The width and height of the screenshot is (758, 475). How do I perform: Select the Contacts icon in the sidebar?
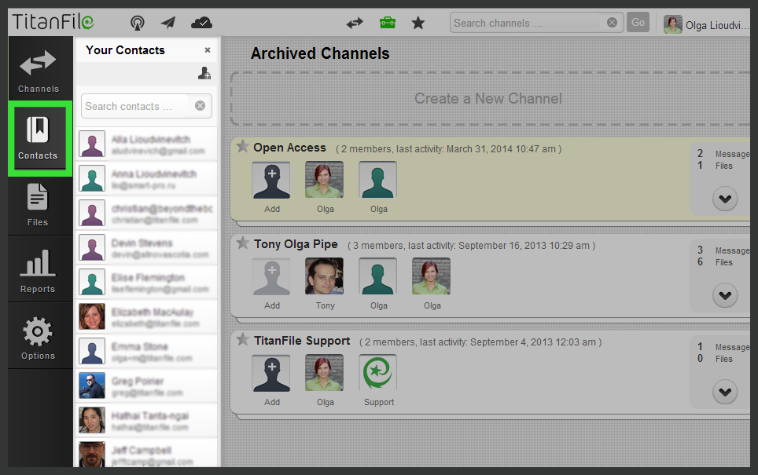pos(39,138)
